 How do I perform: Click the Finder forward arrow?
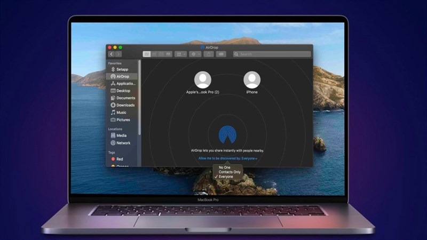tap(118, 54)
